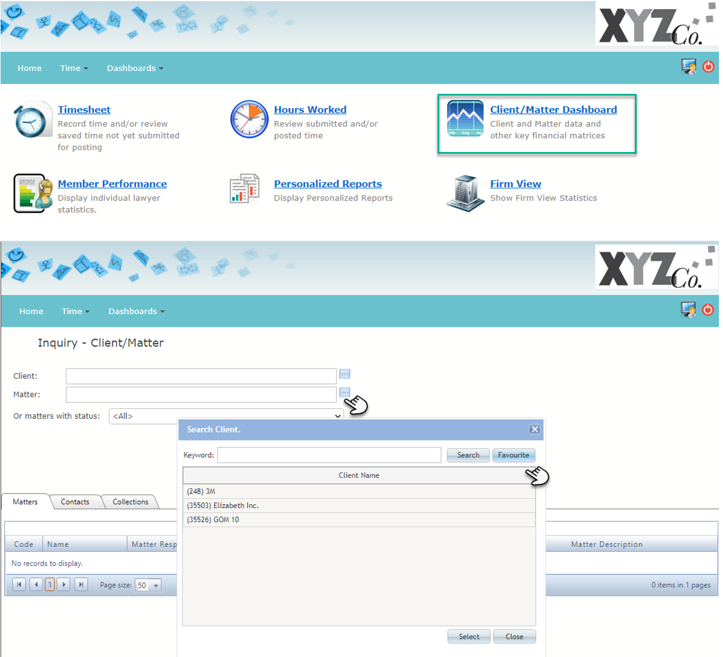Expand the Dashboards menu on the home tiles page
The image size is (723, 657).
point(135,68)
